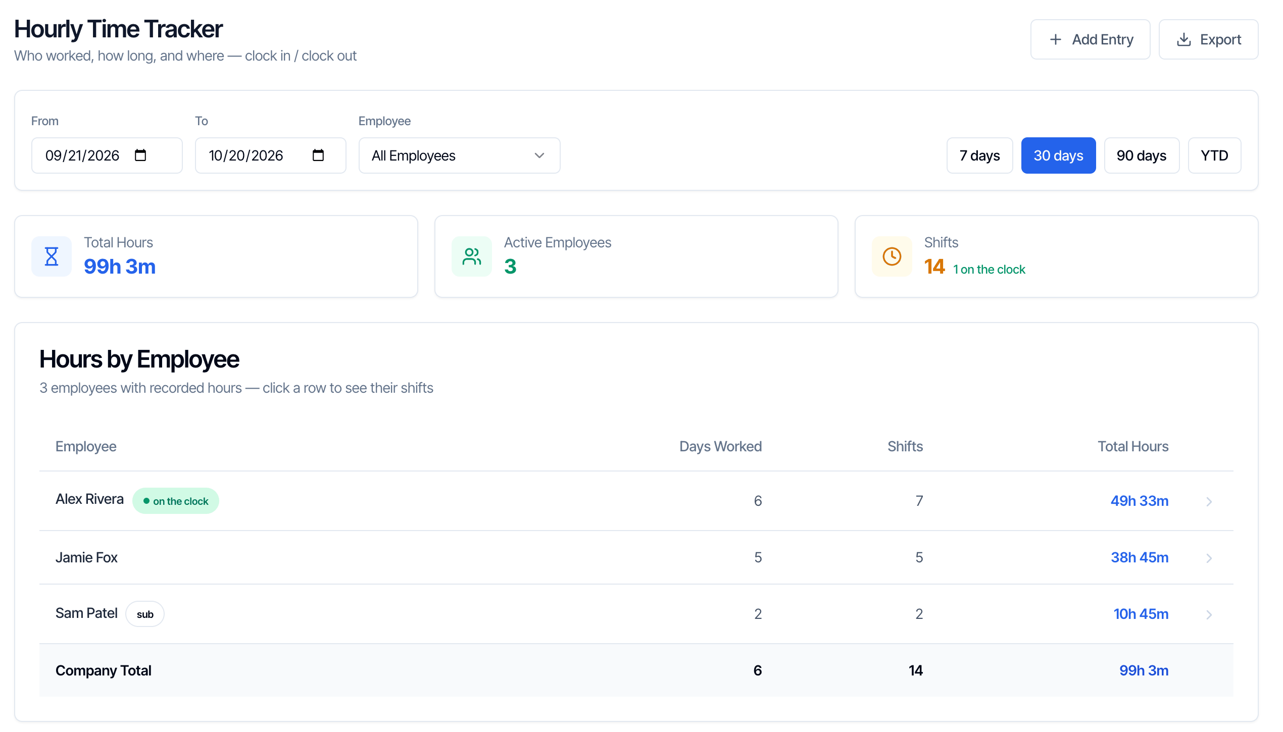
Task: Click the Total Hours column header
Action: 1133,446
